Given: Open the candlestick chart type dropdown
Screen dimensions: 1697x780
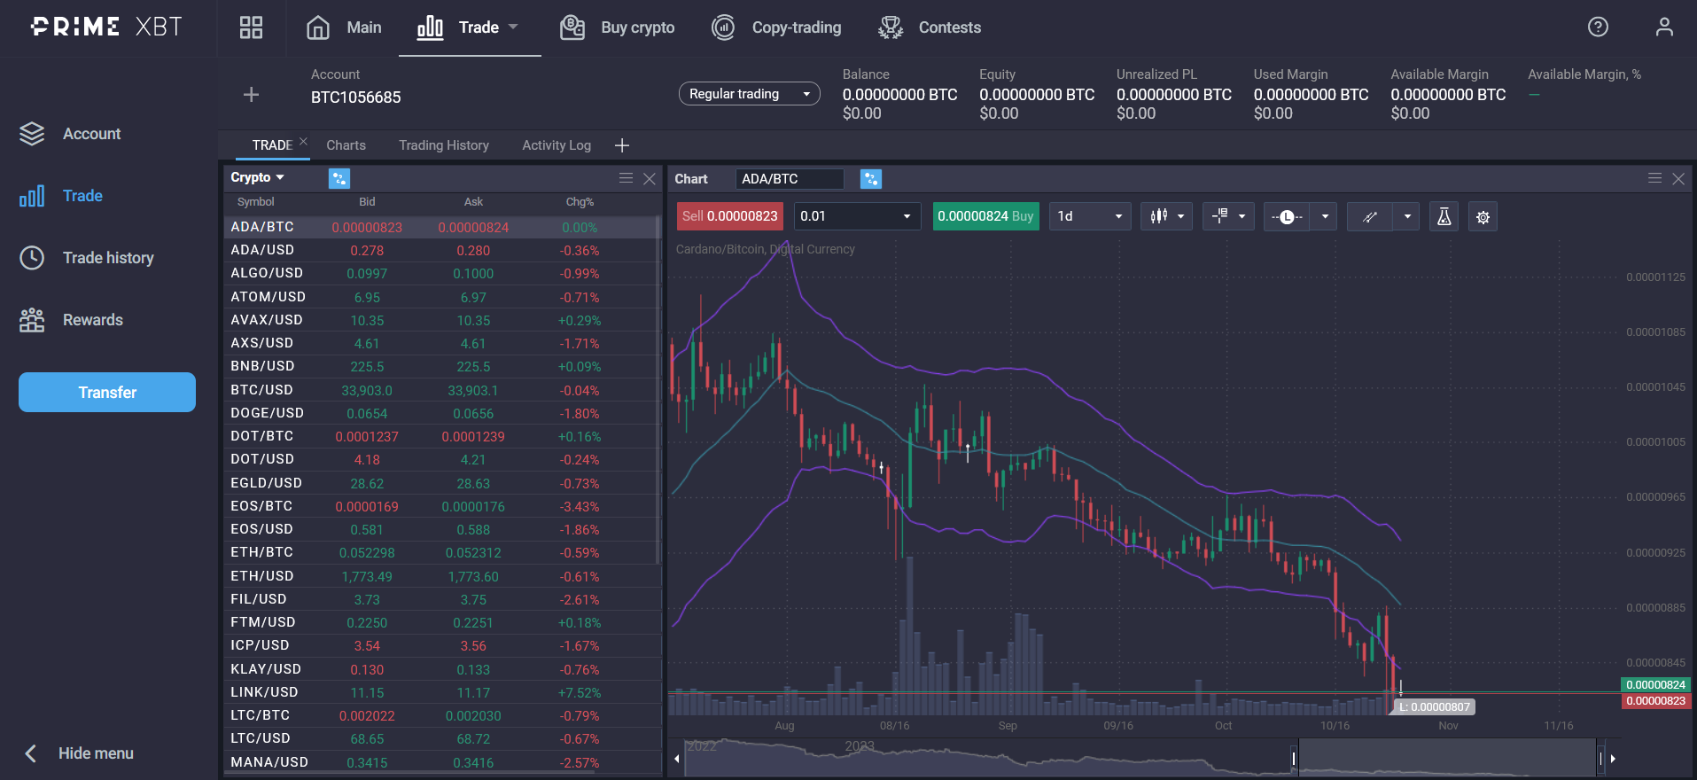Looking at the screenshot, I should pos(1167,216).
